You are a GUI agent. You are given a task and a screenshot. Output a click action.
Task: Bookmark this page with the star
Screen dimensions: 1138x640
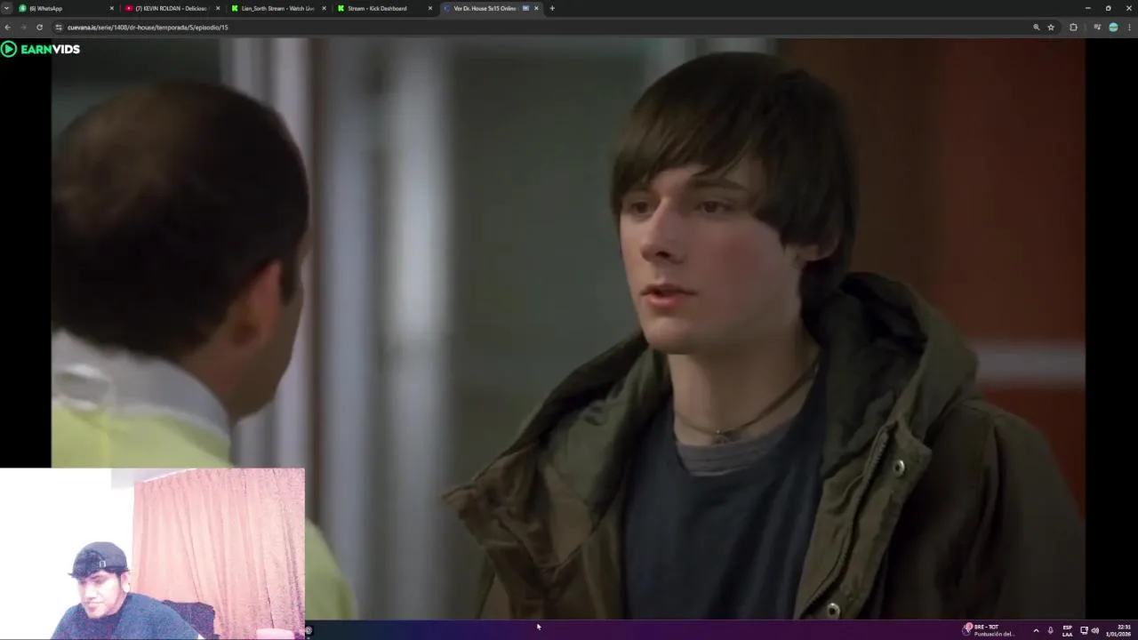1051,28
